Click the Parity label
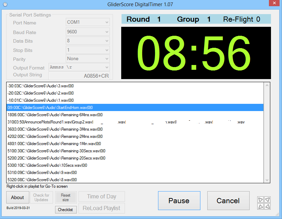Screen dimensions: 282x219 tap(19, 59)
